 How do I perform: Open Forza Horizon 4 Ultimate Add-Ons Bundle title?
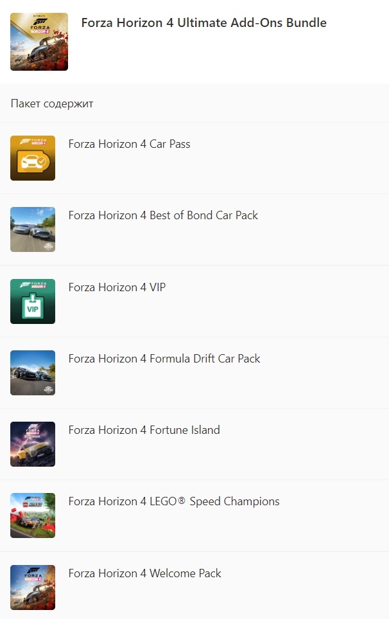[203, 23]
